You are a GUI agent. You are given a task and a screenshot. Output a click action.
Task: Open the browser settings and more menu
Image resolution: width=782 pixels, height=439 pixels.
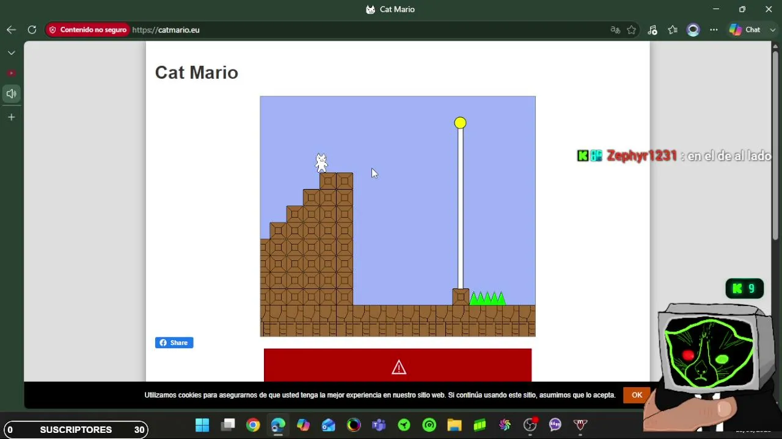pyautogui.click(x=714, y=30)
